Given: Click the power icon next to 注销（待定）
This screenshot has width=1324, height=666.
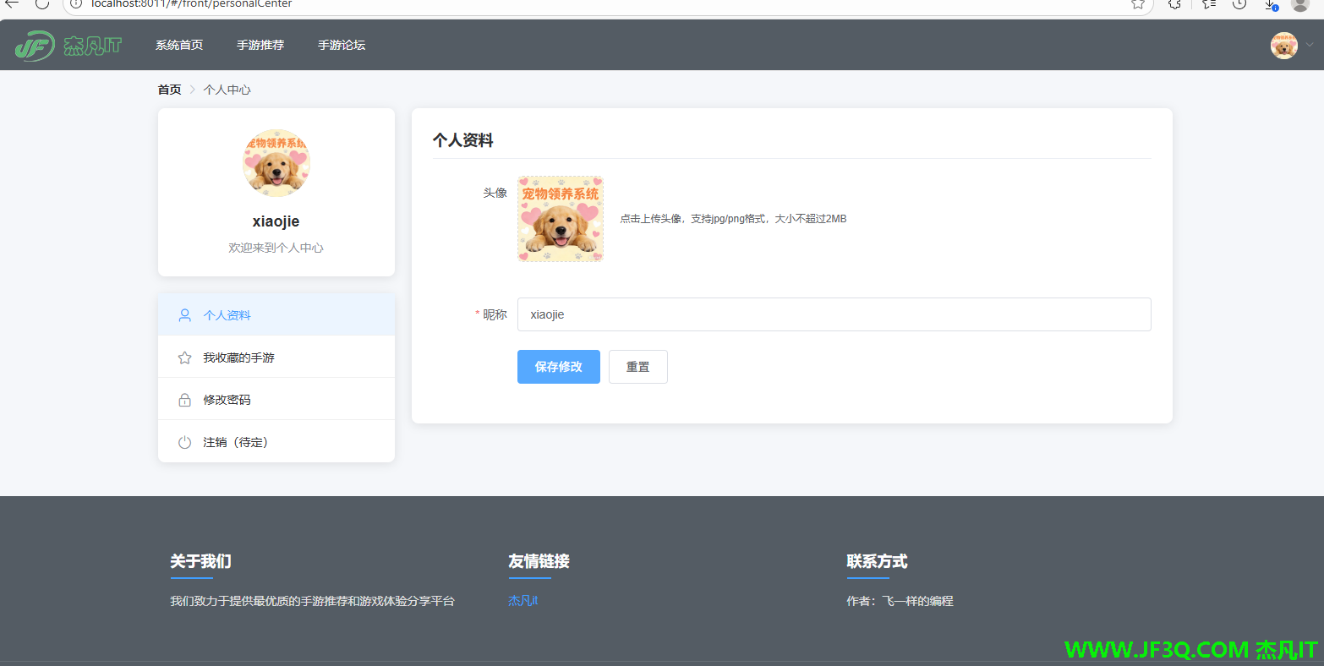Looking at the screenshot, I should (184, 441).
